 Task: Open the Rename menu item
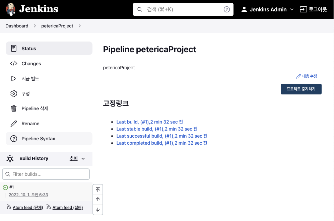click(49, 124)
